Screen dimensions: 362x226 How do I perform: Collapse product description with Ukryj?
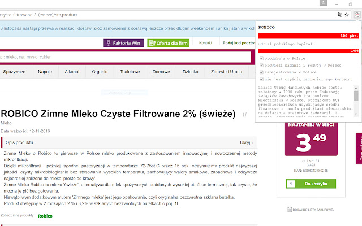(247, 142)
